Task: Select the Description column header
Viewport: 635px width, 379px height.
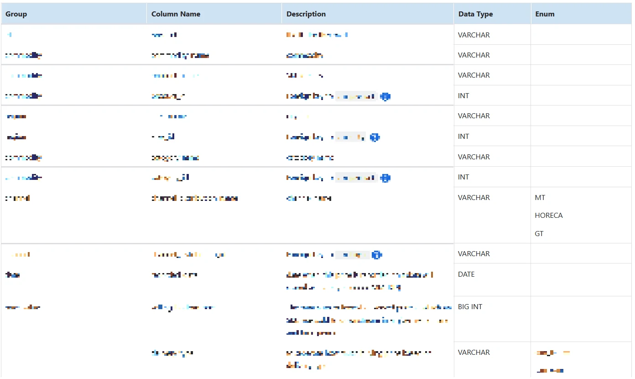Action: pyautogui.click(x=306, y=14)
